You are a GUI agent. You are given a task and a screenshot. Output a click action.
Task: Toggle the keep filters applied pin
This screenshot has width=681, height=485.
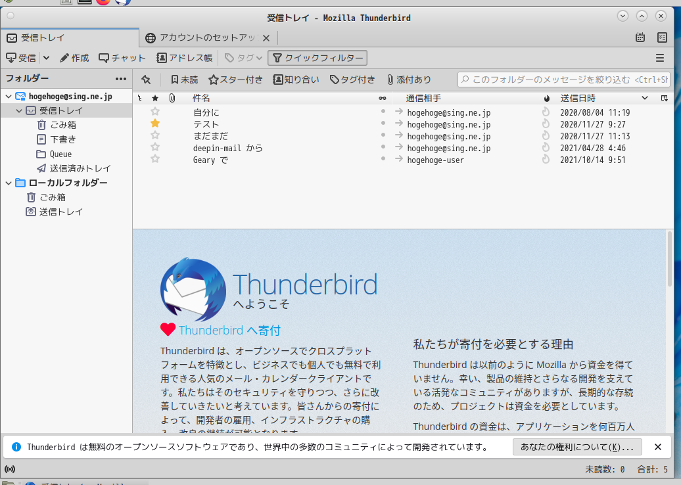[x=146, y=80]
